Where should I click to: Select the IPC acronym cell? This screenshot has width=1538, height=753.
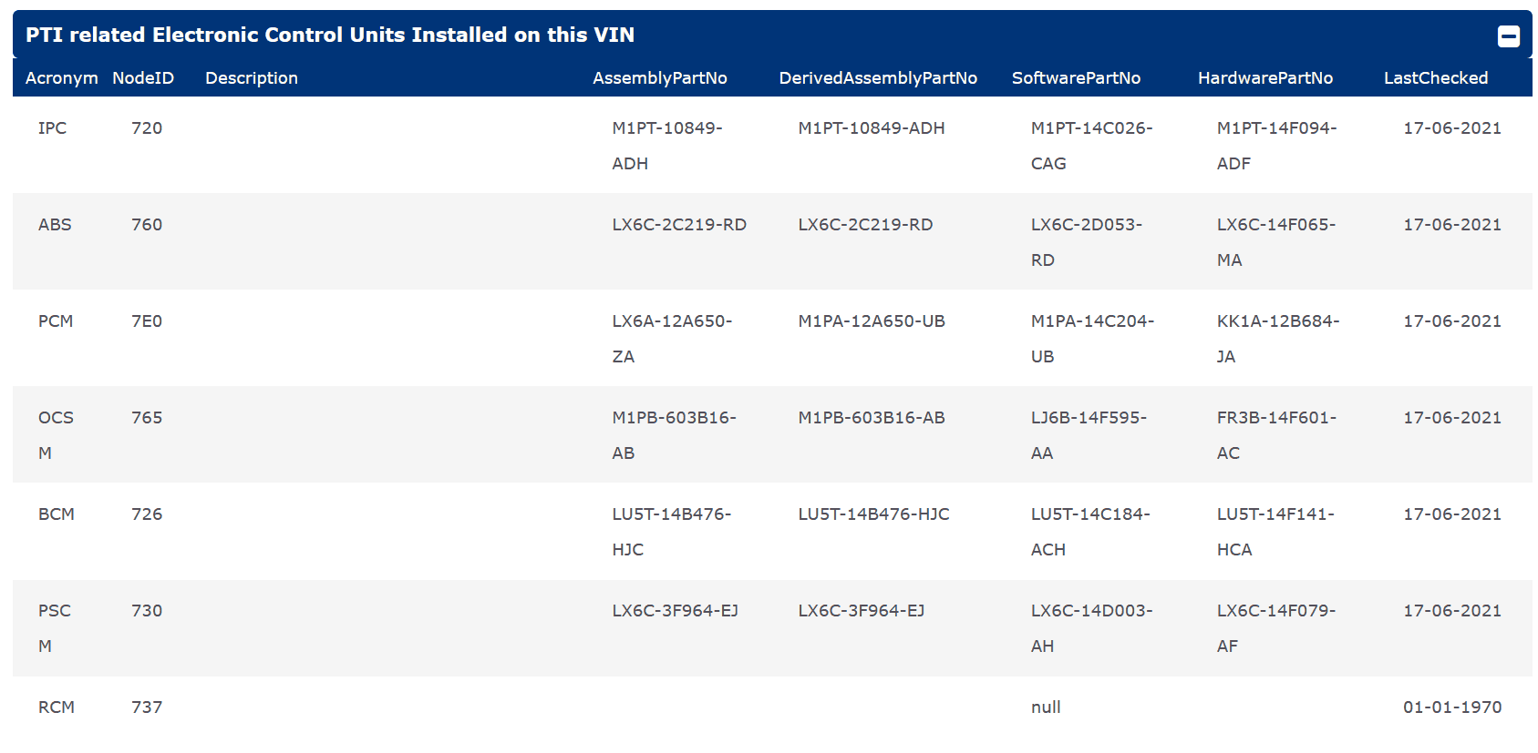pos(52,128)
